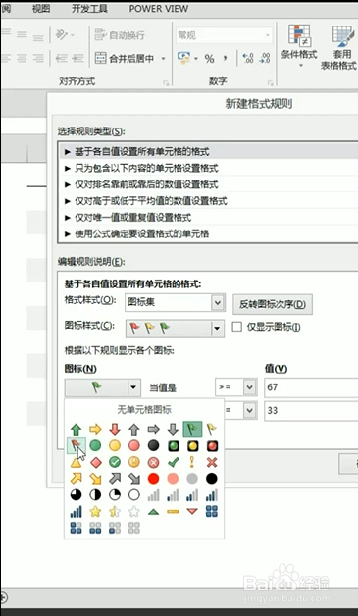Select the half-filled black circle icon

95,494
